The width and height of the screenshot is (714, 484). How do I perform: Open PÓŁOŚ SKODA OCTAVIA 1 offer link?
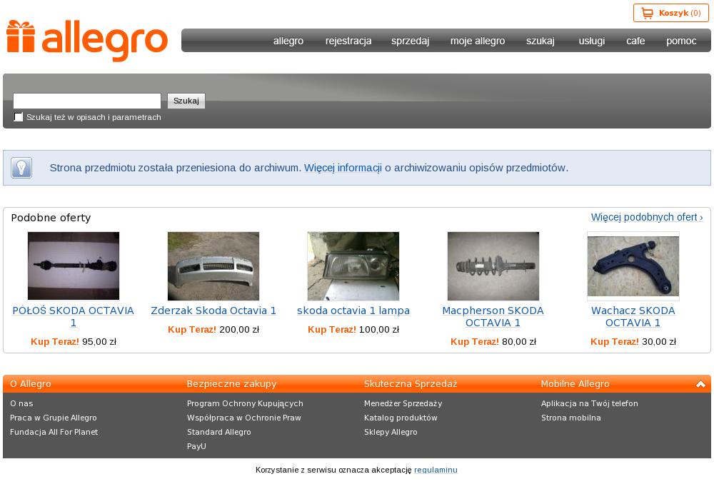coord(74,316)
